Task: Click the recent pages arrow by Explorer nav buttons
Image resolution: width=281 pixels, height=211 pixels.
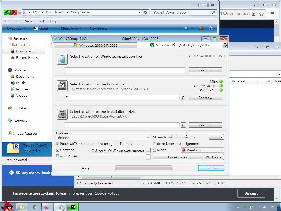Action: tap(19, 13)
